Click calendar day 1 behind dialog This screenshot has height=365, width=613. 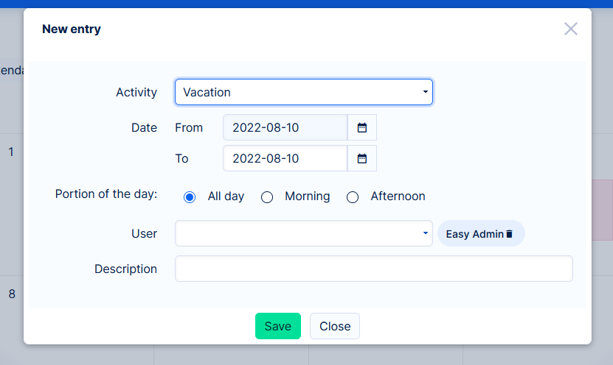(11, 152)
